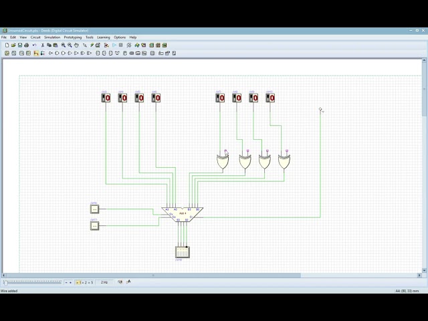Image resolution: width=428 pixels, height=321 pixels.
Task: Toggle the fourth input switch from left
Action: tap(156, 98)
